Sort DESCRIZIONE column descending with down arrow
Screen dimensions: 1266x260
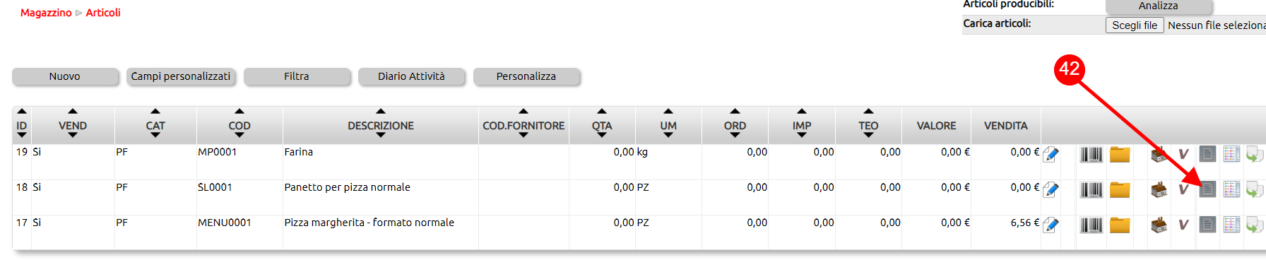click(x=381, y=135)
